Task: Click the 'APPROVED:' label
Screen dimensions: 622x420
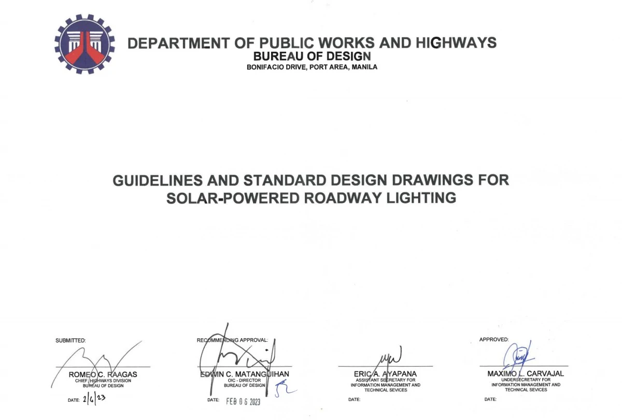Action: click(494, 340)
